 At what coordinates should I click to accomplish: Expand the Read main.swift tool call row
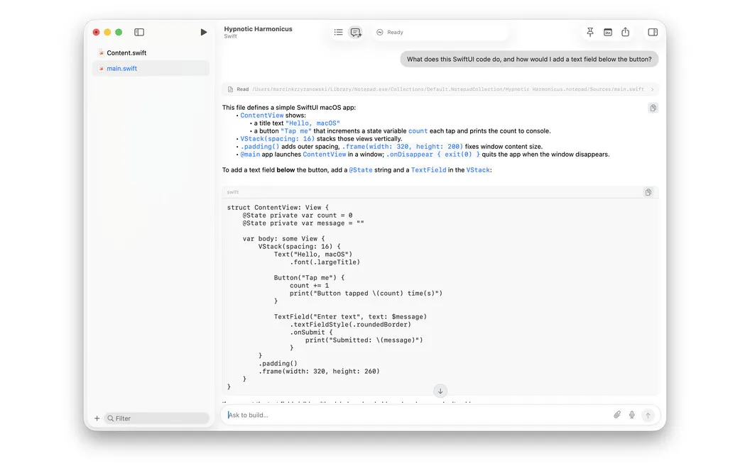coord(440,89)
